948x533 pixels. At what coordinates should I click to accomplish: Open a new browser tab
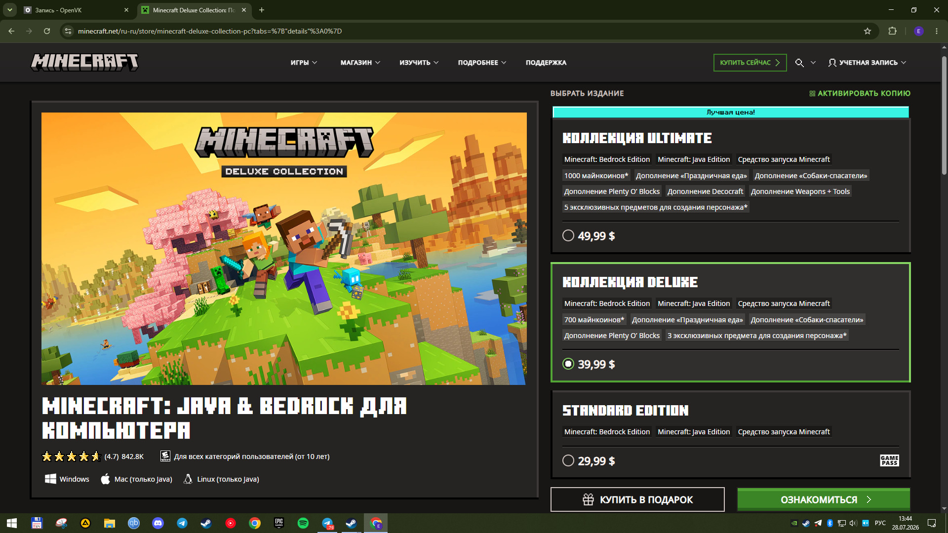[262, 10]
